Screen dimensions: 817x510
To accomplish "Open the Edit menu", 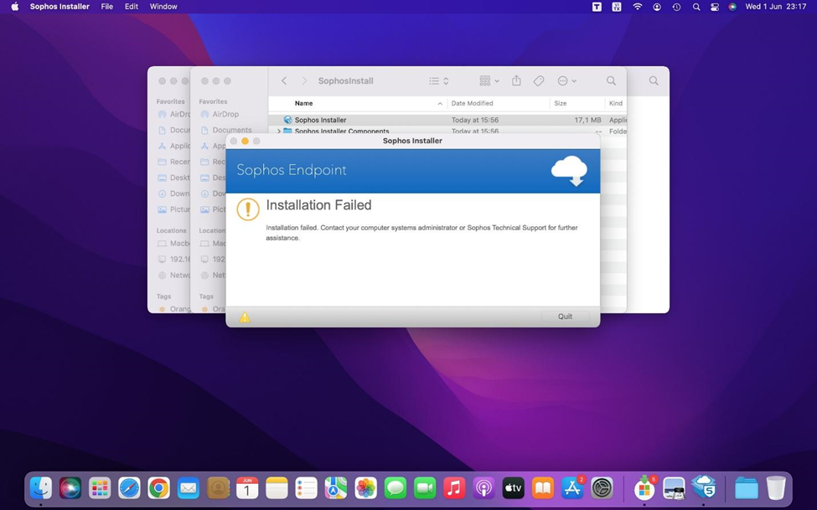I will (132, 7).
